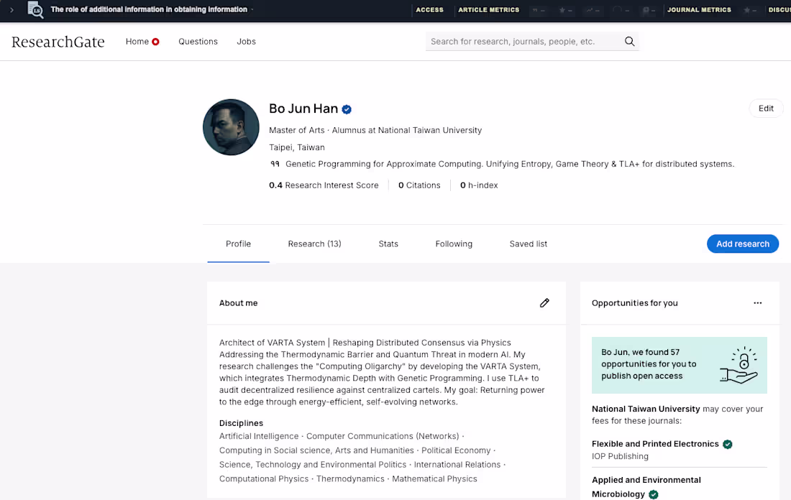The height and width of the screenshot is (500, 791).
Task: Click the green check beside Flexible and Printed Electronics
Action: (x=728, y=444)
